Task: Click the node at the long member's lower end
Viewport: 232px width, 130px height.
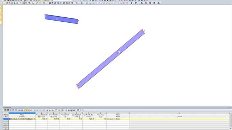Action: pos(78,86)
